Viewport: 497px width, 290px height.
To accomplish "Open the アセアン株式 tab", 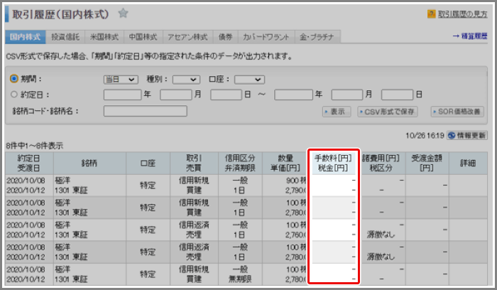I will pos(187,37).
